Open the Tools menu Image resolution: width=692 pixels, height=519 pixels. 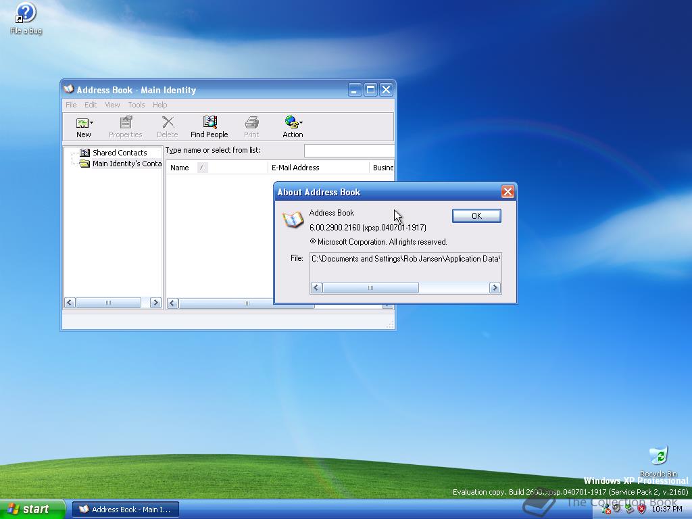(x=137, y=105)
